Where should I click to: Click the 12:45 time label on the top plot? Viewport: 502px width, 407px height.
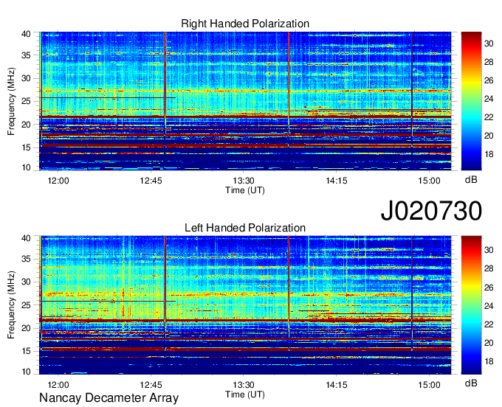pos(151,181)
